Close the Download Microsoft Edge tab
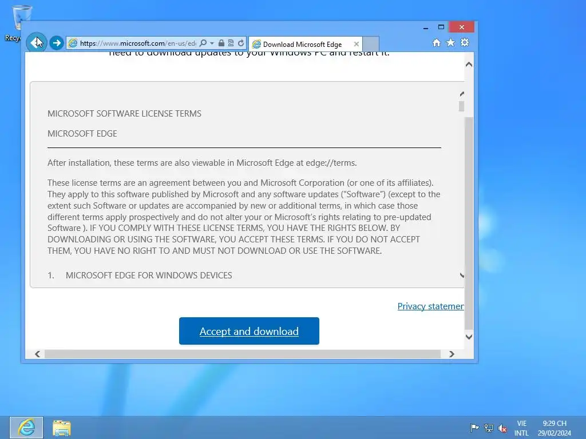586x439 pixels. pyautogui.click(x=357, y=44)
